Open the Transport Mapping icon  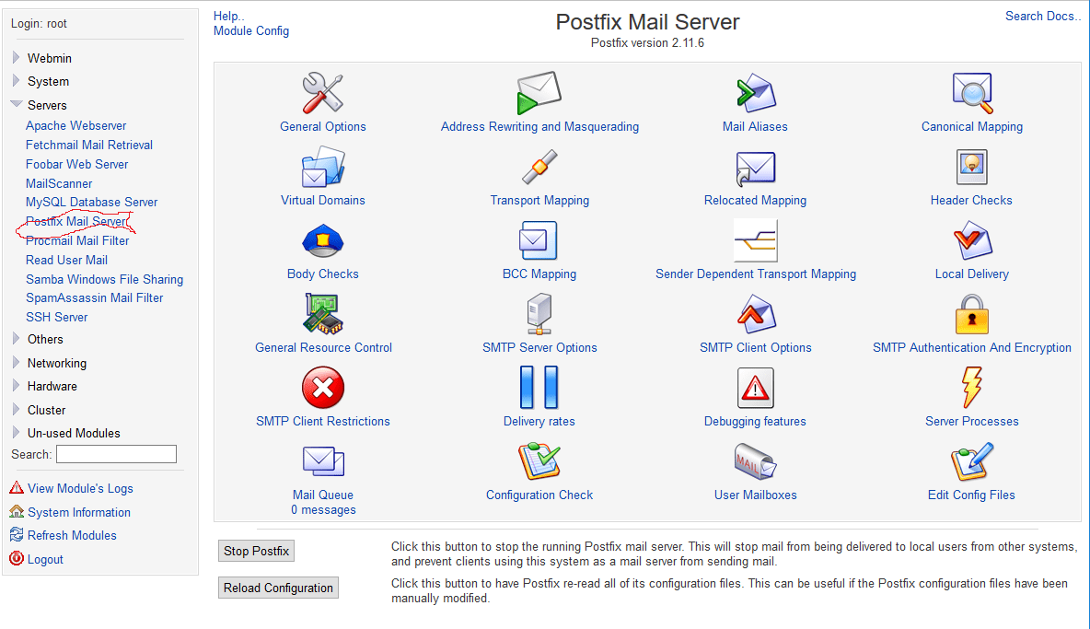tap(539, 167)
